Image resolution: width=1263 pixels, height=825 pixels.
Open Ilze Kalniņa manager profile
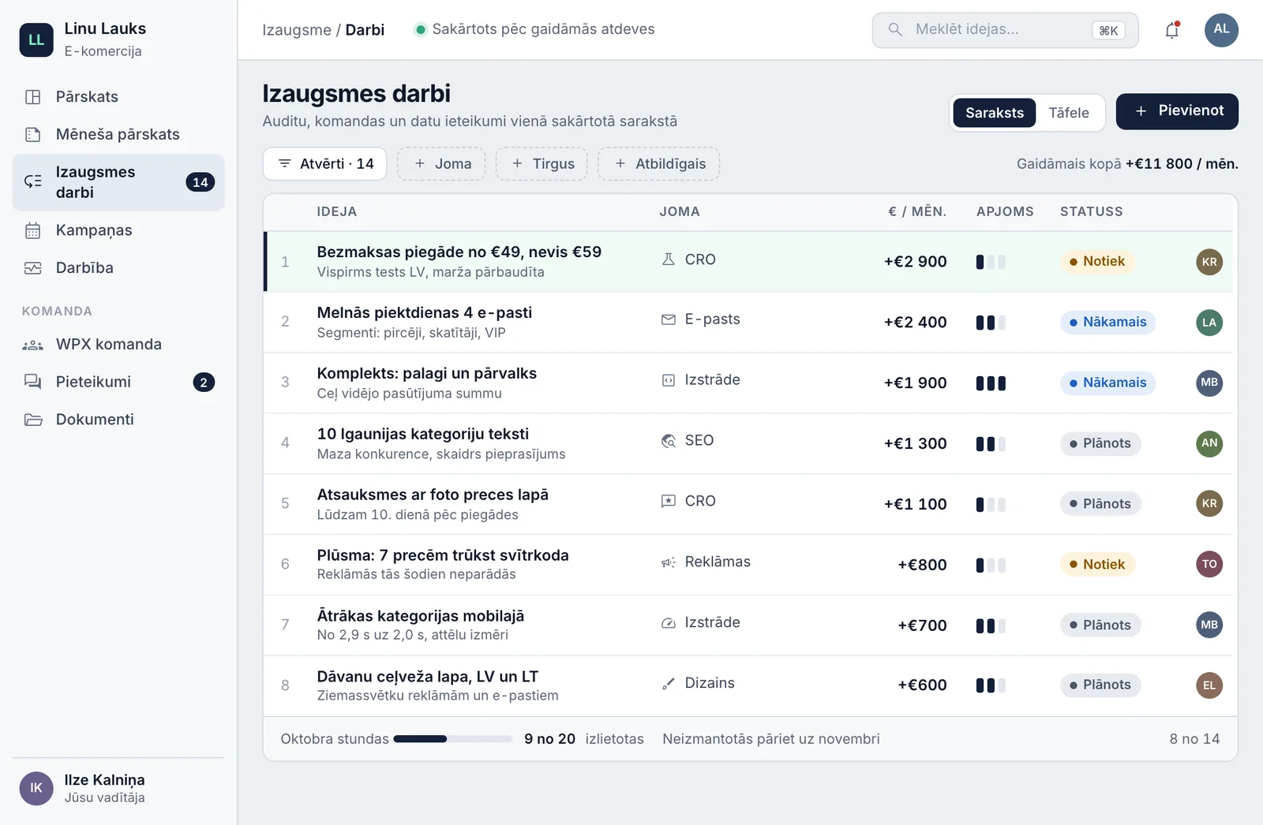pos(118,788)
